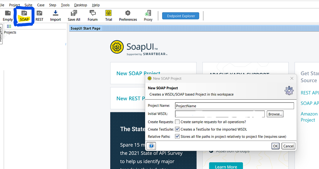319x169 pixels.
Task: Click the Save All icon
Action: tap(74, 15)
